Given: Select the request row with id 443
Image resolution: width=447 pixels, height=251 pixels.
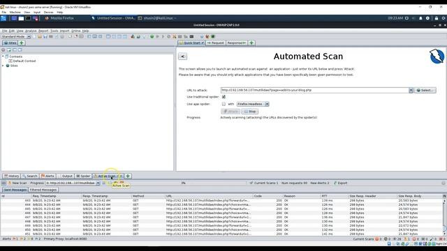Looking at the screenshot, I should click(222, 201).
